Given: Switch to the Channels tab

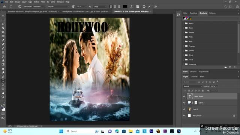Looking at the screenshot, I should tap(194, 76).
